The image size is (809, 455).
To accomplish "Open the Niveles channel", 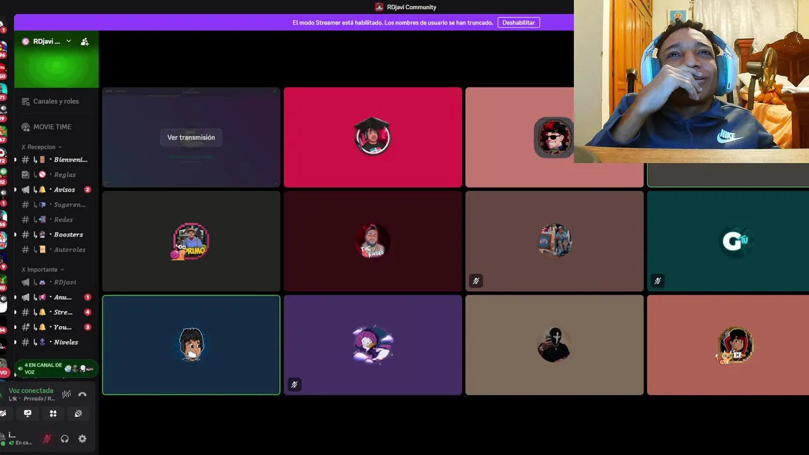I will 56,342.
